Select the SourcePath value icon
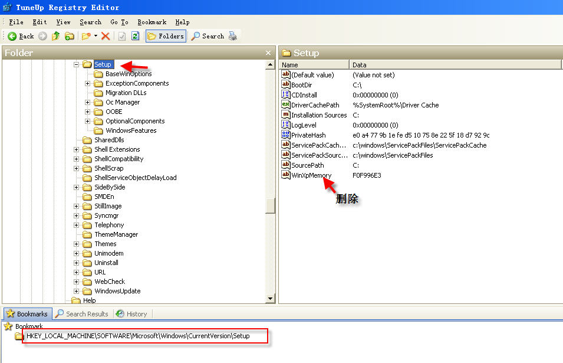This screenshot has height=363, width=563. (x=286, y=165)
